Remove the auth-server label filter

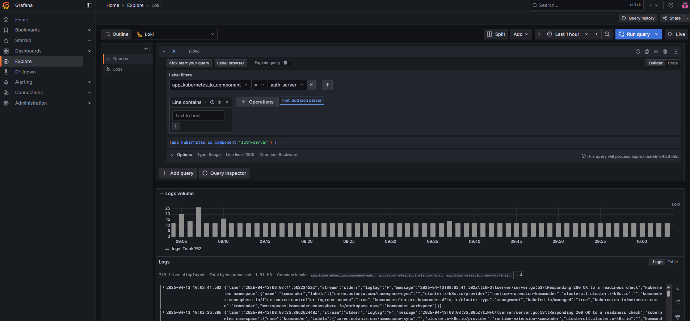[x=311, y=85]
